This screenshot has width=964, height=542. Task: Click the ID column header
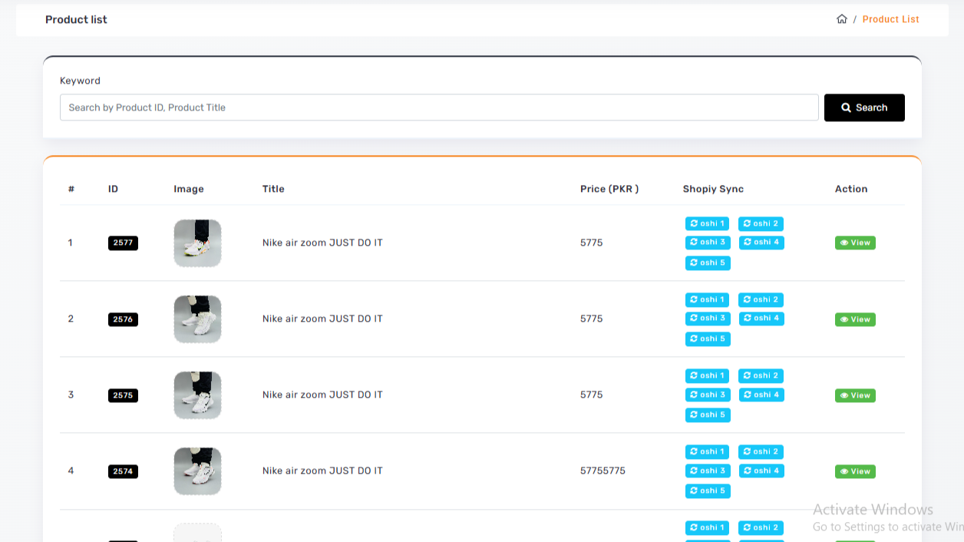(x=113, y=189)
